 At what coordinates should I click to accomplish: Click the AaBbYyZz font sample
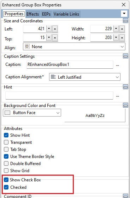[95, 115]
